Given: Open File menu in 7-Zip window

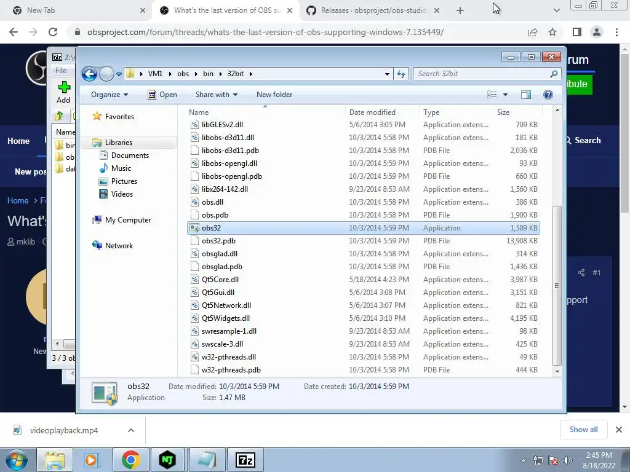Looking at the screenshot, I should point(61,71).
